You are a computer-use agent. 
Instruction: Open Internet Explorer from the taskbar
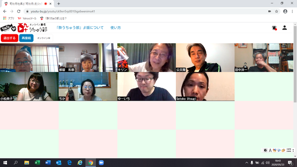point(80,163)
